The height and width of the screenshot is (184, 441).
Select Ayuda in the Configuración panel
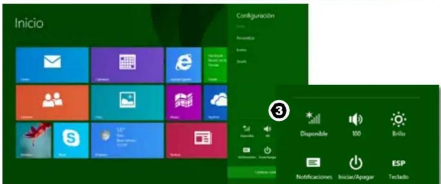click(241, 62)
